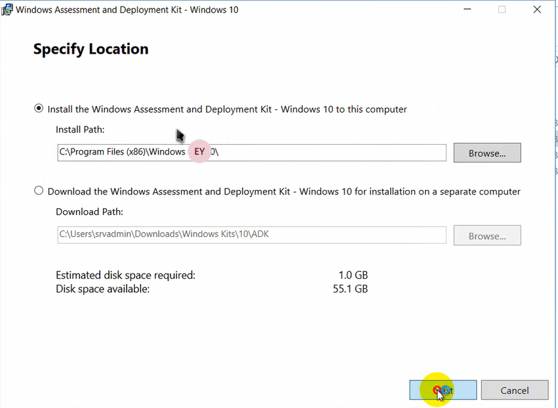Image resolution: width=558 pixels, height=408 pixels.
Task: Minimize the ADK setup window
Action: (x=468, y=10)
